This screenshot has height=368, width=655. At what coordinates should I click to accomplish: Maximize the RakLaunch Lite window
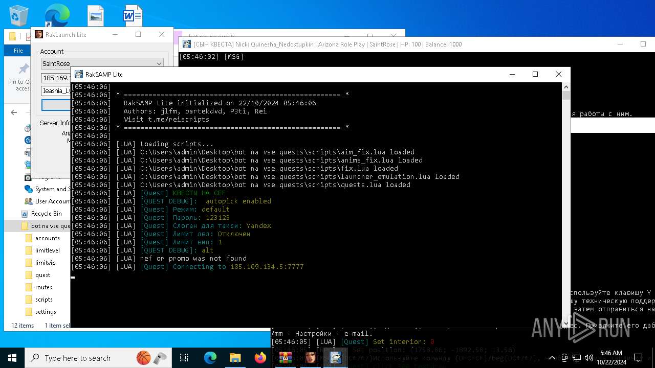pyautogui.click(x=138, y=34)
